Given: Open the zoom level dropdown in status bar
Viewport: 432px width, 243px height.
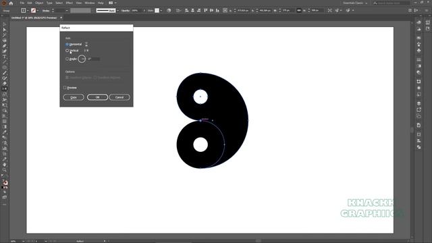Looking at the screenshot, I should pyautogui.click(x=23, y=241).
